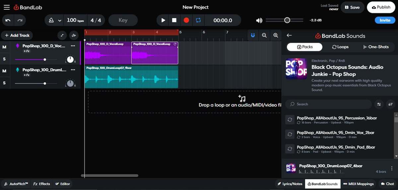Undo the last action
The width and height of the screenshot is (398, 190).
(8, 20)
